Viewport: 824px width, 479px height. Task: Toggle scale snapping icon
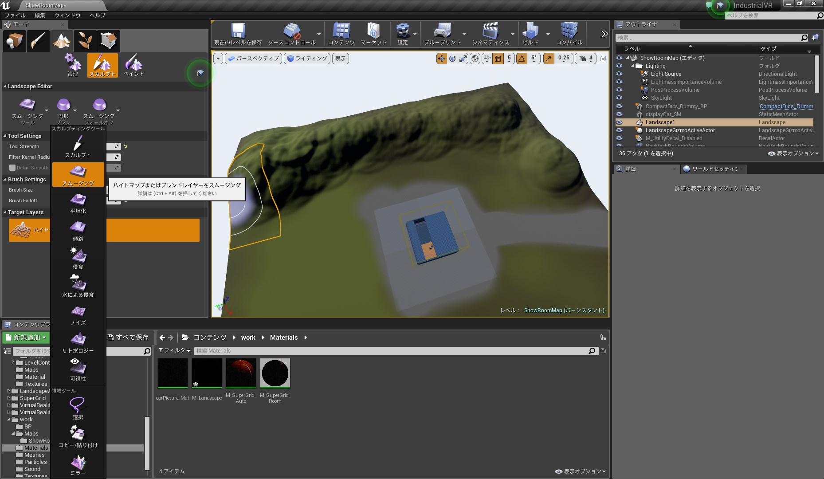[x=549, y=59]
